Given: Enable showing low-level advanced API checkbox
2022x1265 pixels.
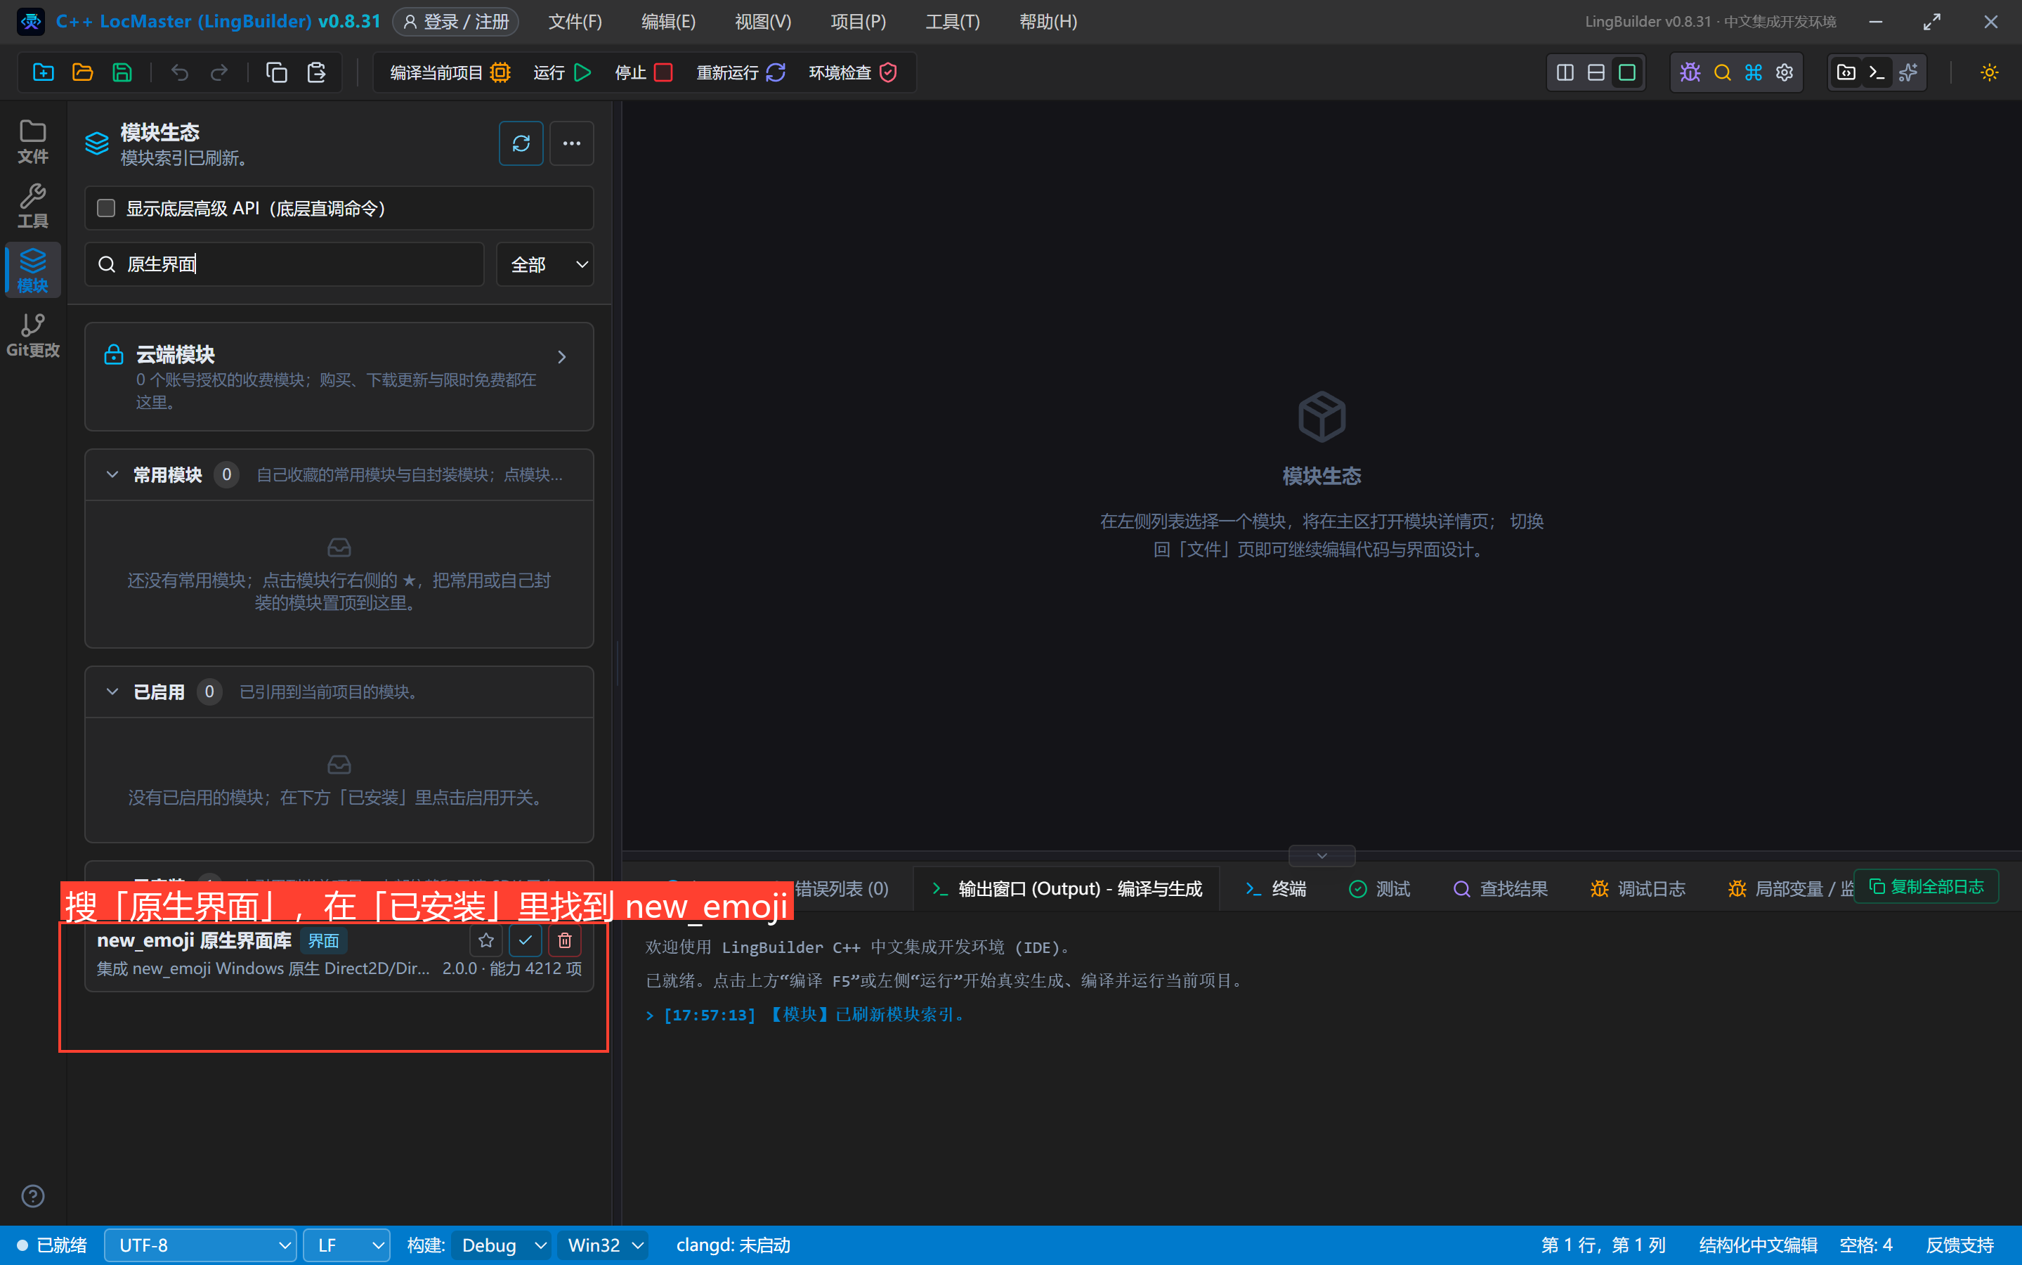Looking at the screenshot, I should (106, 207).
